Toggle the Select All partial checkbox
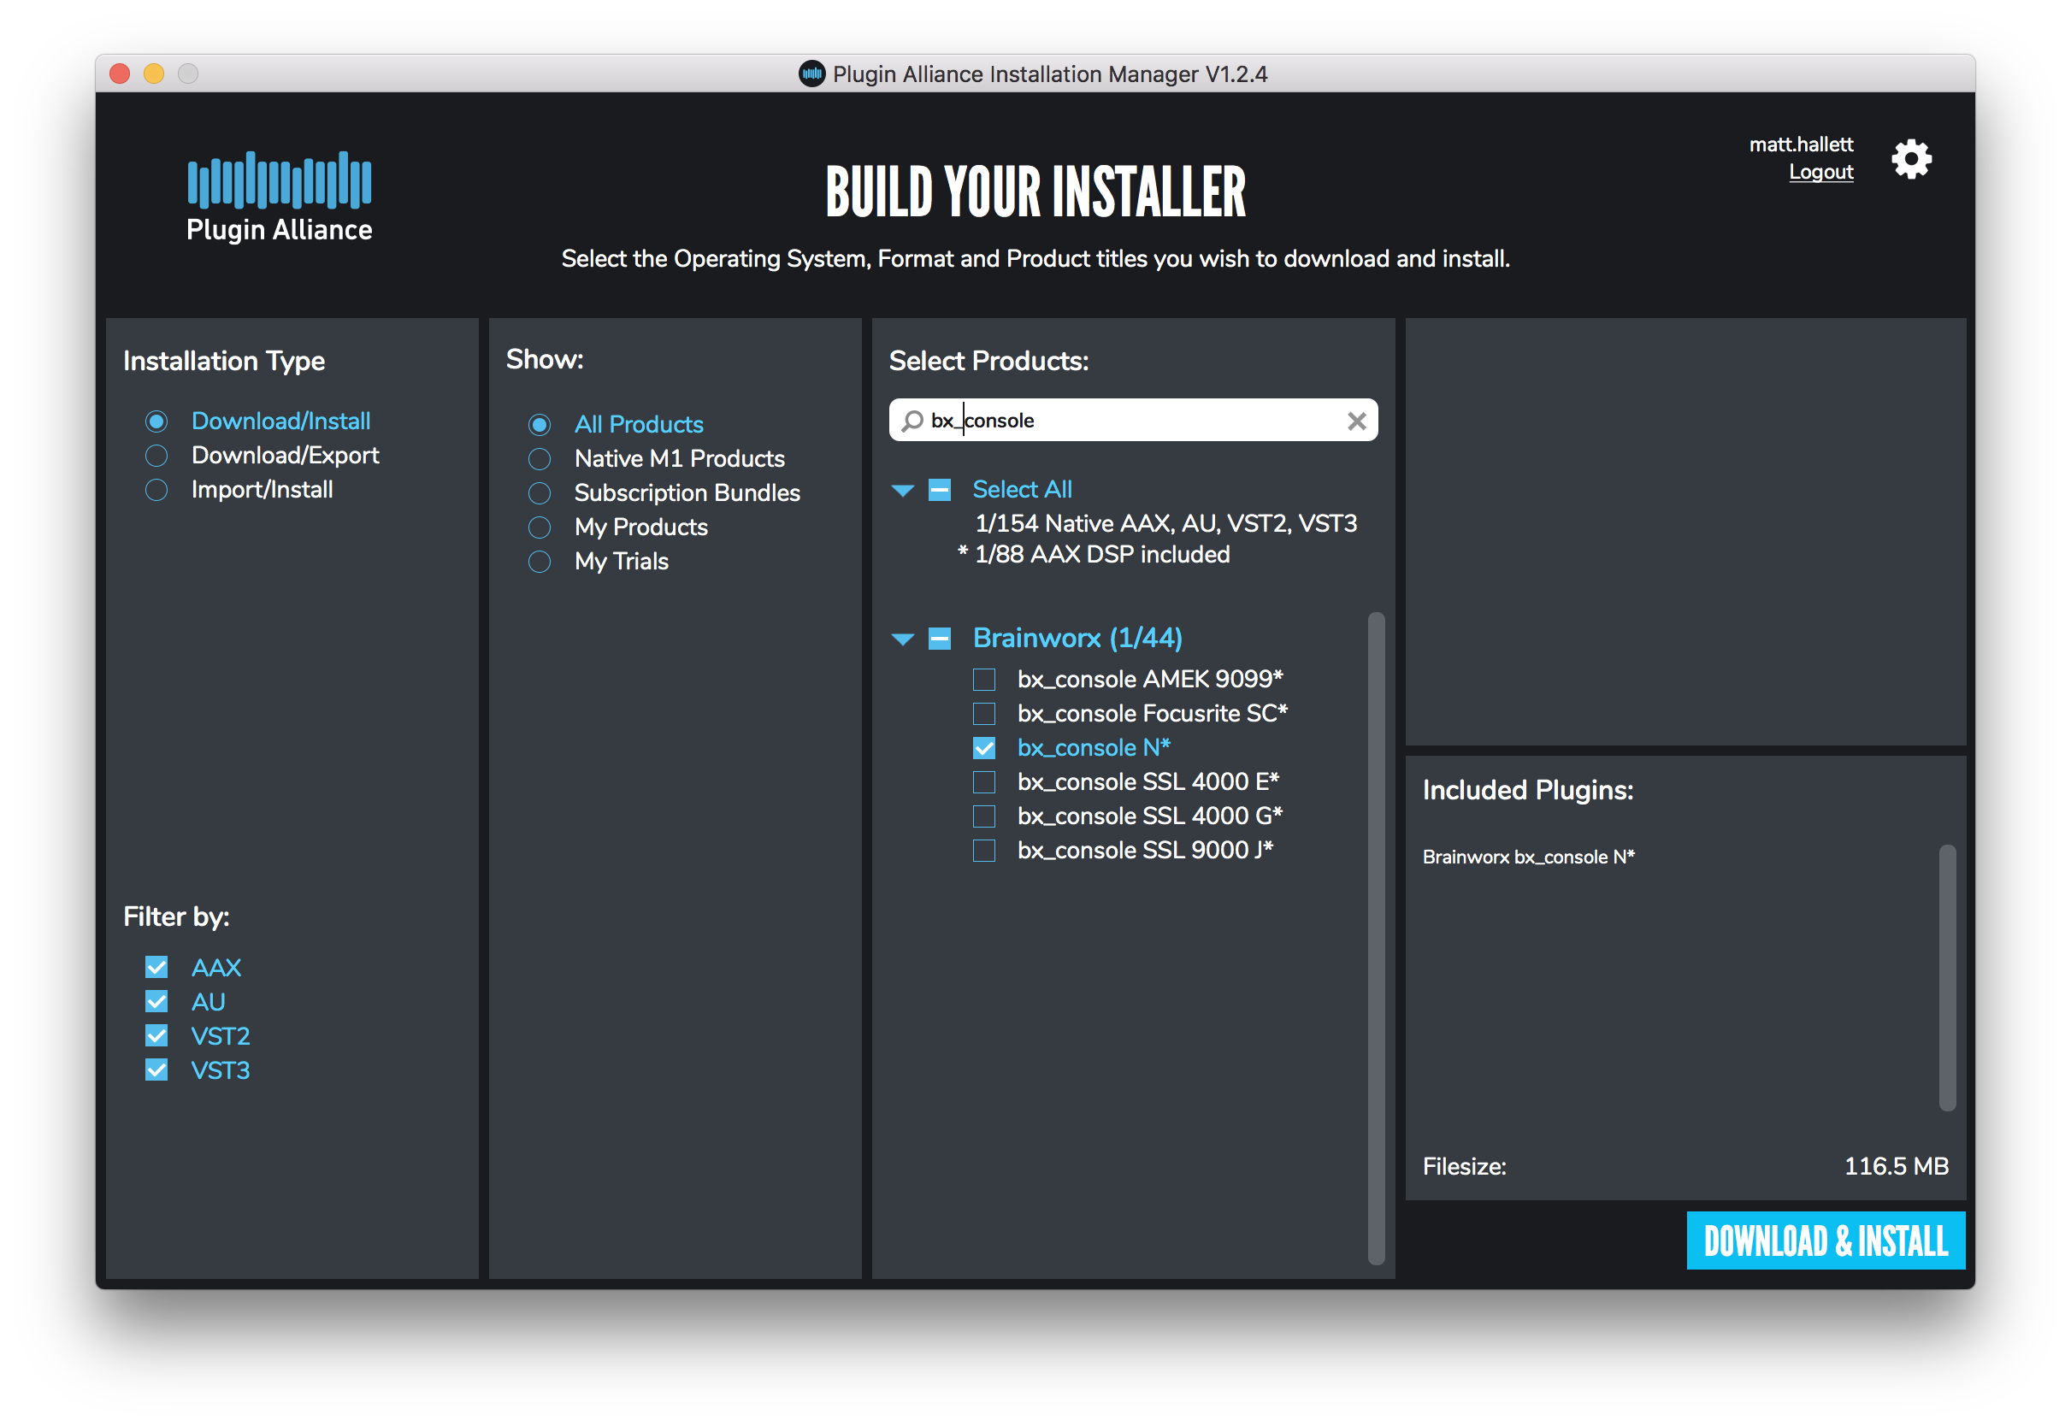This screenshot has width=2071, height=1426. pyautogui.click(x=939, y=490)
